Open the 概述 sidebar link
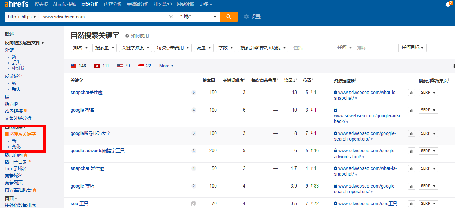This screenshot has height=208, width=455. pos(9,34)
